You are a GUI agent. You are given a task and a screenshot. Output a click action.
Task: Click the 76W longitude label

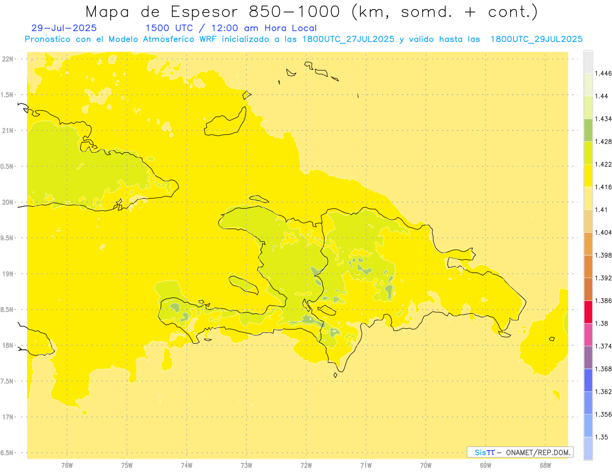[67, 465]
